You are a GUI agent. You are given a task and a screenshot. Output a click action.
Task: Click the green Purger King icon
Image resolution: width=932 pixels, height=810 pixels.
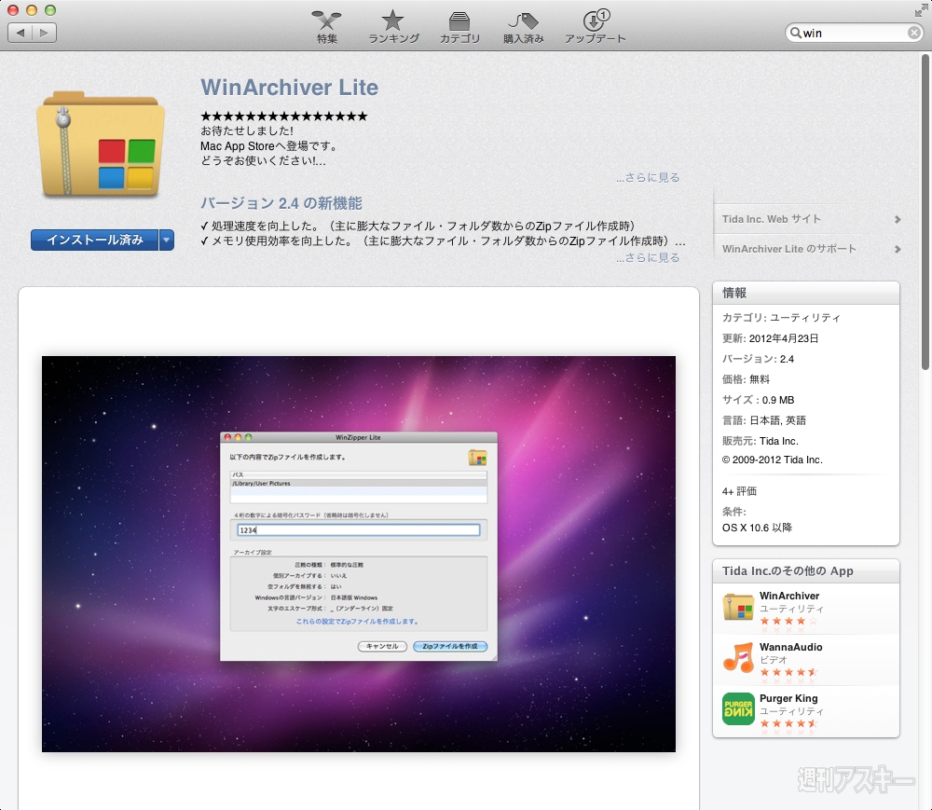pos(738,709)
